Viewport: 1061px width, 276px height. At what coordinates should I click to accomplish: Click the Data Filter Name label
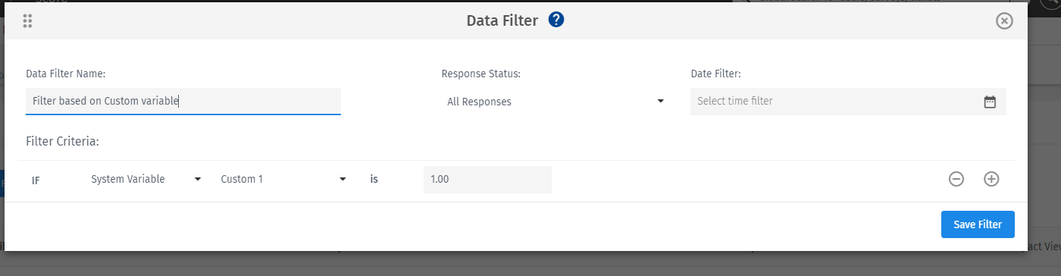[65, 74]
